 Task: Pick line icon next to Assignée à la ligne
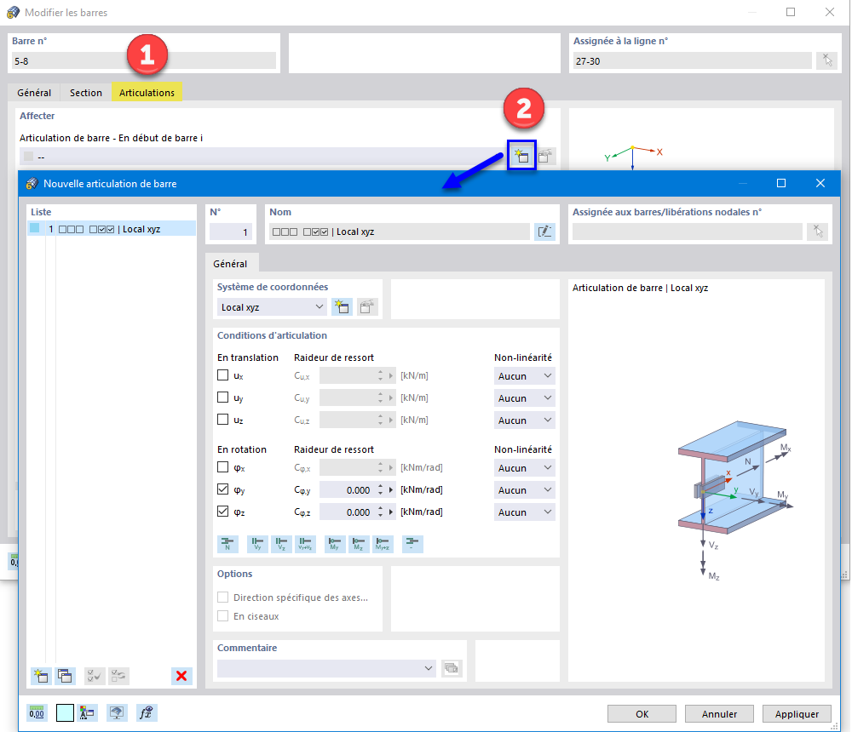pyautogui.click(x=827, y=60)
